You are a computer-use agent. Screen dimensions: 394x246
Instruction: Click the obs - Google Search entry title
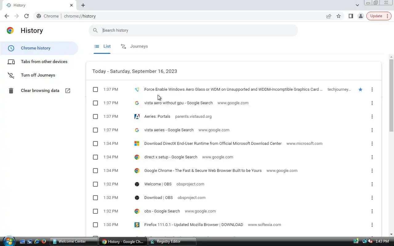[162, 211]
